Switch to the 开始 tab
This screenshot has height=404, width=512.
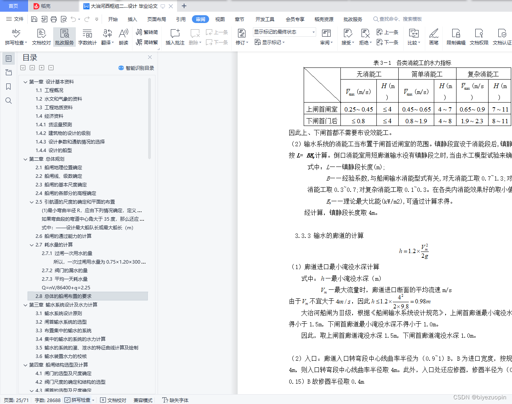(x=113, y=19)
